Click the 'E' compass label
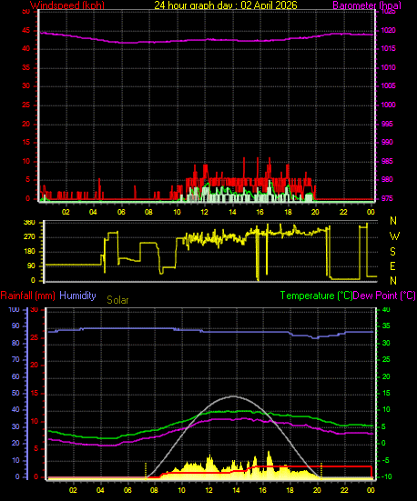This screenshot has width=417, height=501. (393, 266)
